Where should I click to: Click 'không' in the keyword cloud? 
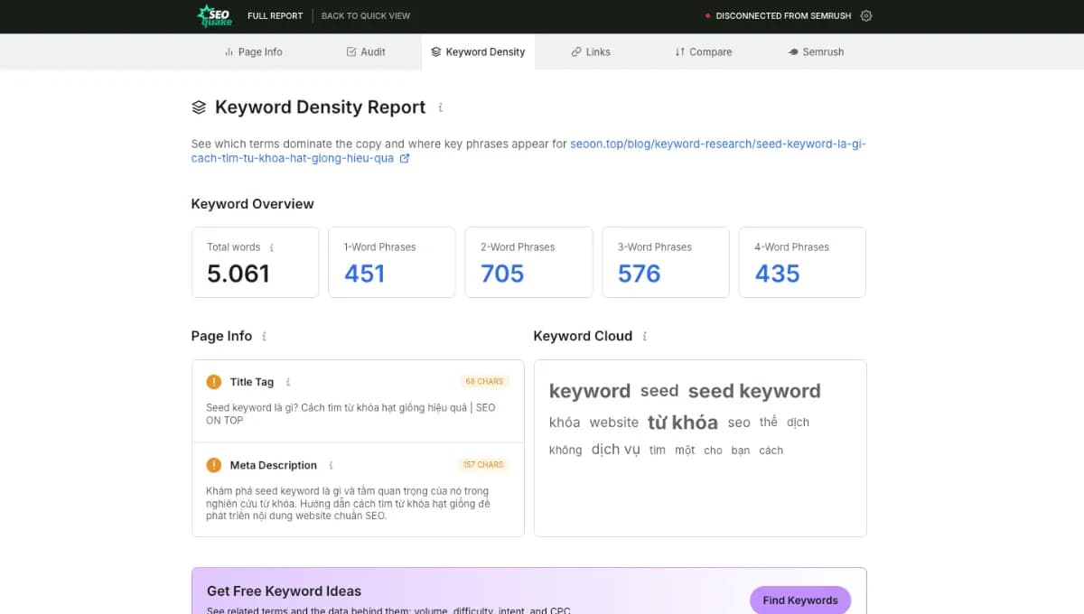click(565, 451)
